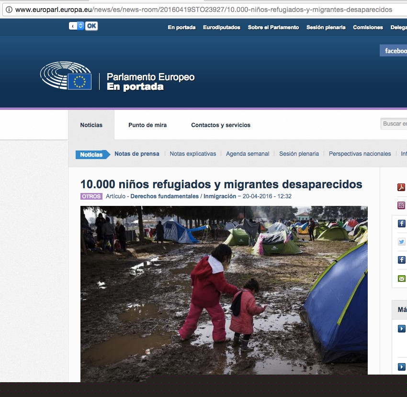Click the first blue arrow icon under Má
Screen dimensions: 407x397
pyautogui.click(x=402, y=329)
